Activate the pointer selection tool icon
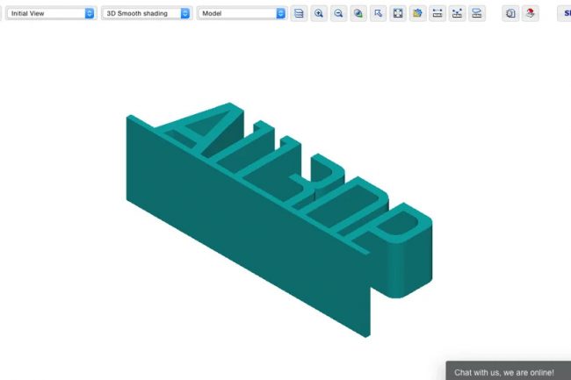Image resolution: width=571 pixels, height=380 pixels. pyautogui.click(x=378, y=14)
